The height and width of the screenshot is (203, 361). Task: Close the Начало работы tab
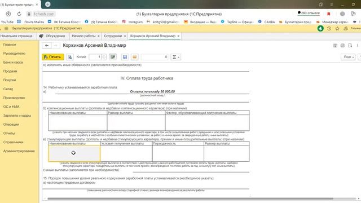(x=99, y=36)
